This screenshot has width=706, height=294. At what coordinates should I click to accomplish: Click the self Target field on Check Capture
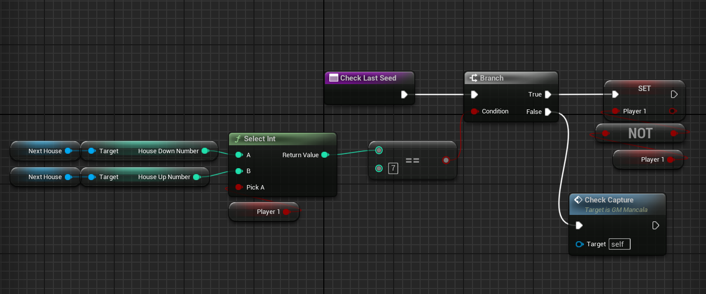click(619, 244)
